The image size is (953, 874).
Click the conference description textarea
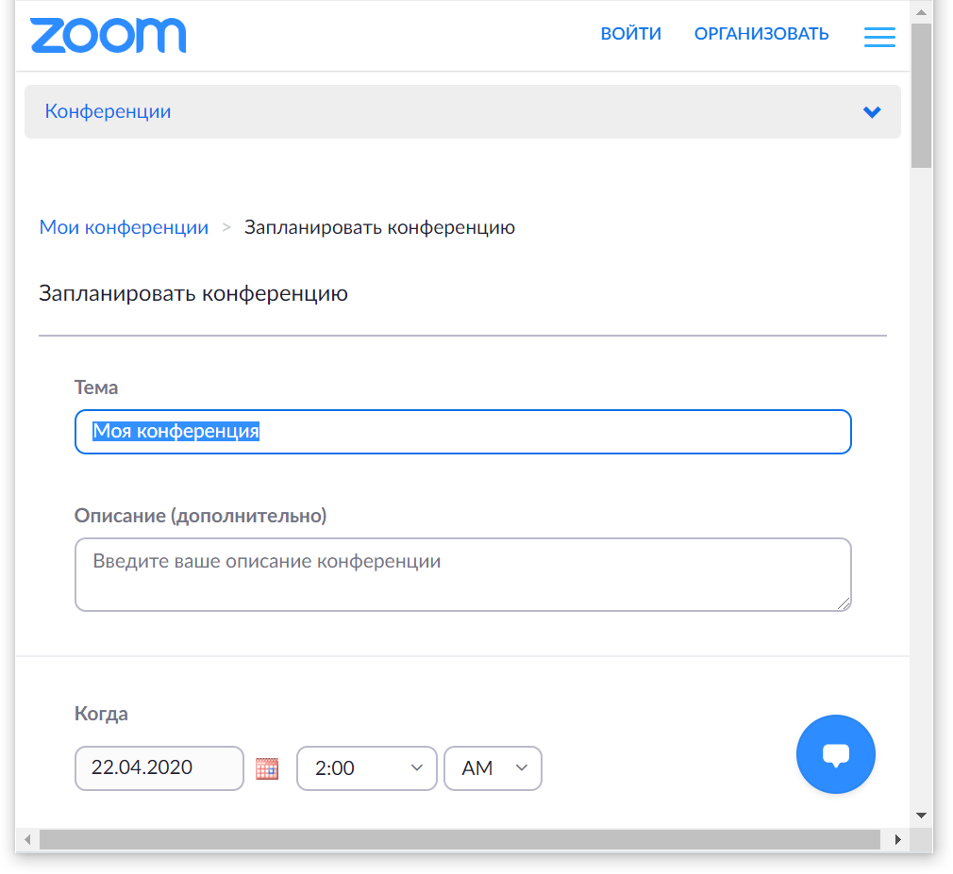462,573
